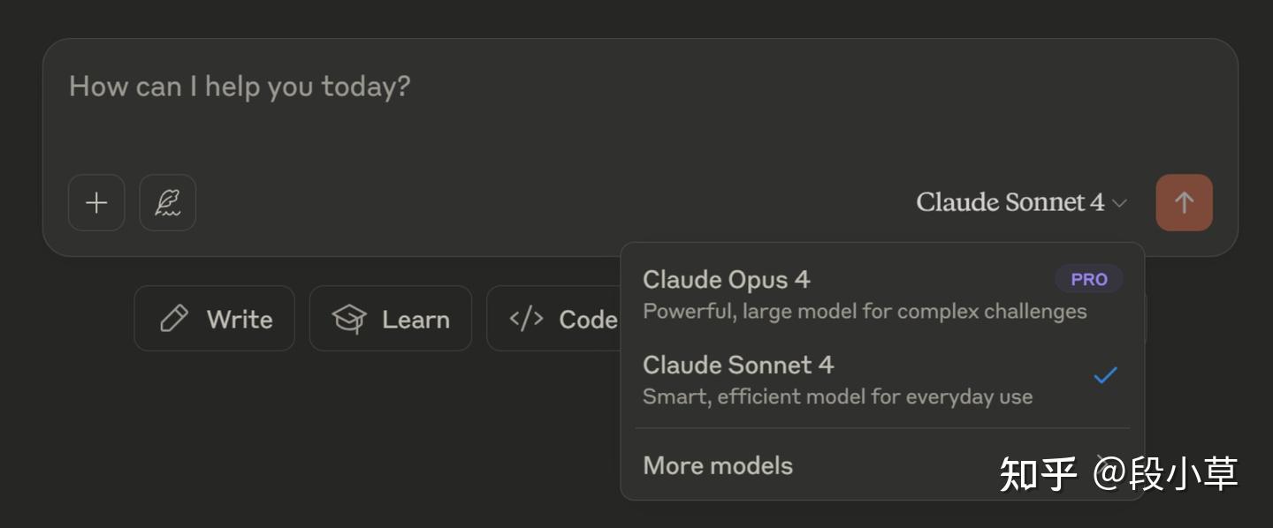
Task: Click the purple PRO badge
Action: (1088, 279)
